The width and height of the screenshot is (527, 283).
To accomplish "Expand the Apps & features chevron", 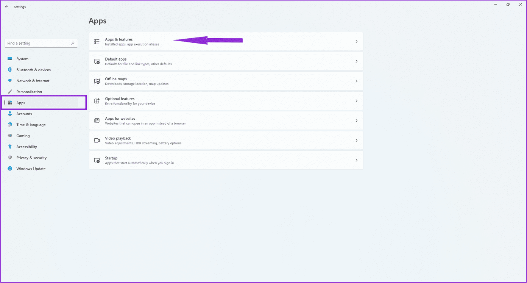I will [357, 42].
